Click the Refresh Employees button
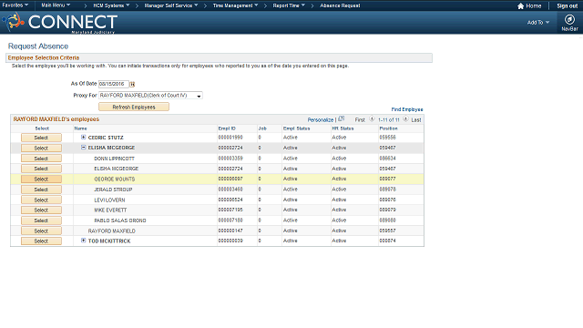The width and height of the screenshot is (583, 328). (x=134, y=108)
